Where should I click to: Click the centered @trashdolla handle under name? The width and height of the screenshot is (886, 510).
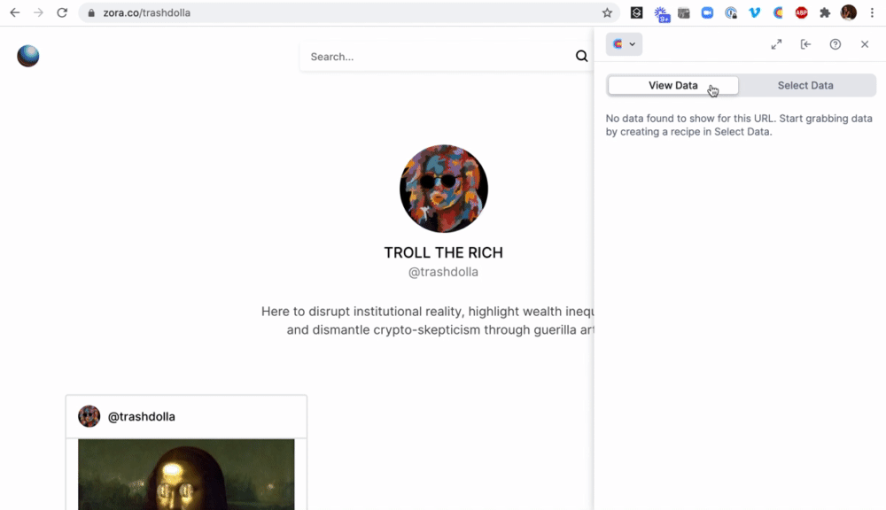click(444, 272)
